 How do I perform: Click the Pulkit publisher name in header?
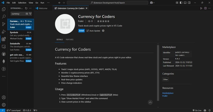coord(81,21)
